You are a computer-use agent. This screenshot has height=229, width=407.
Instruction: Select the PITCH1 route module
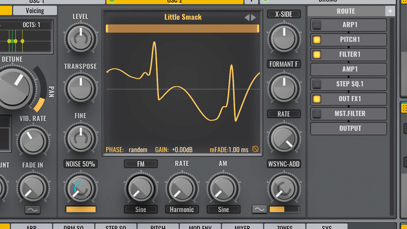tap(349, 40)
